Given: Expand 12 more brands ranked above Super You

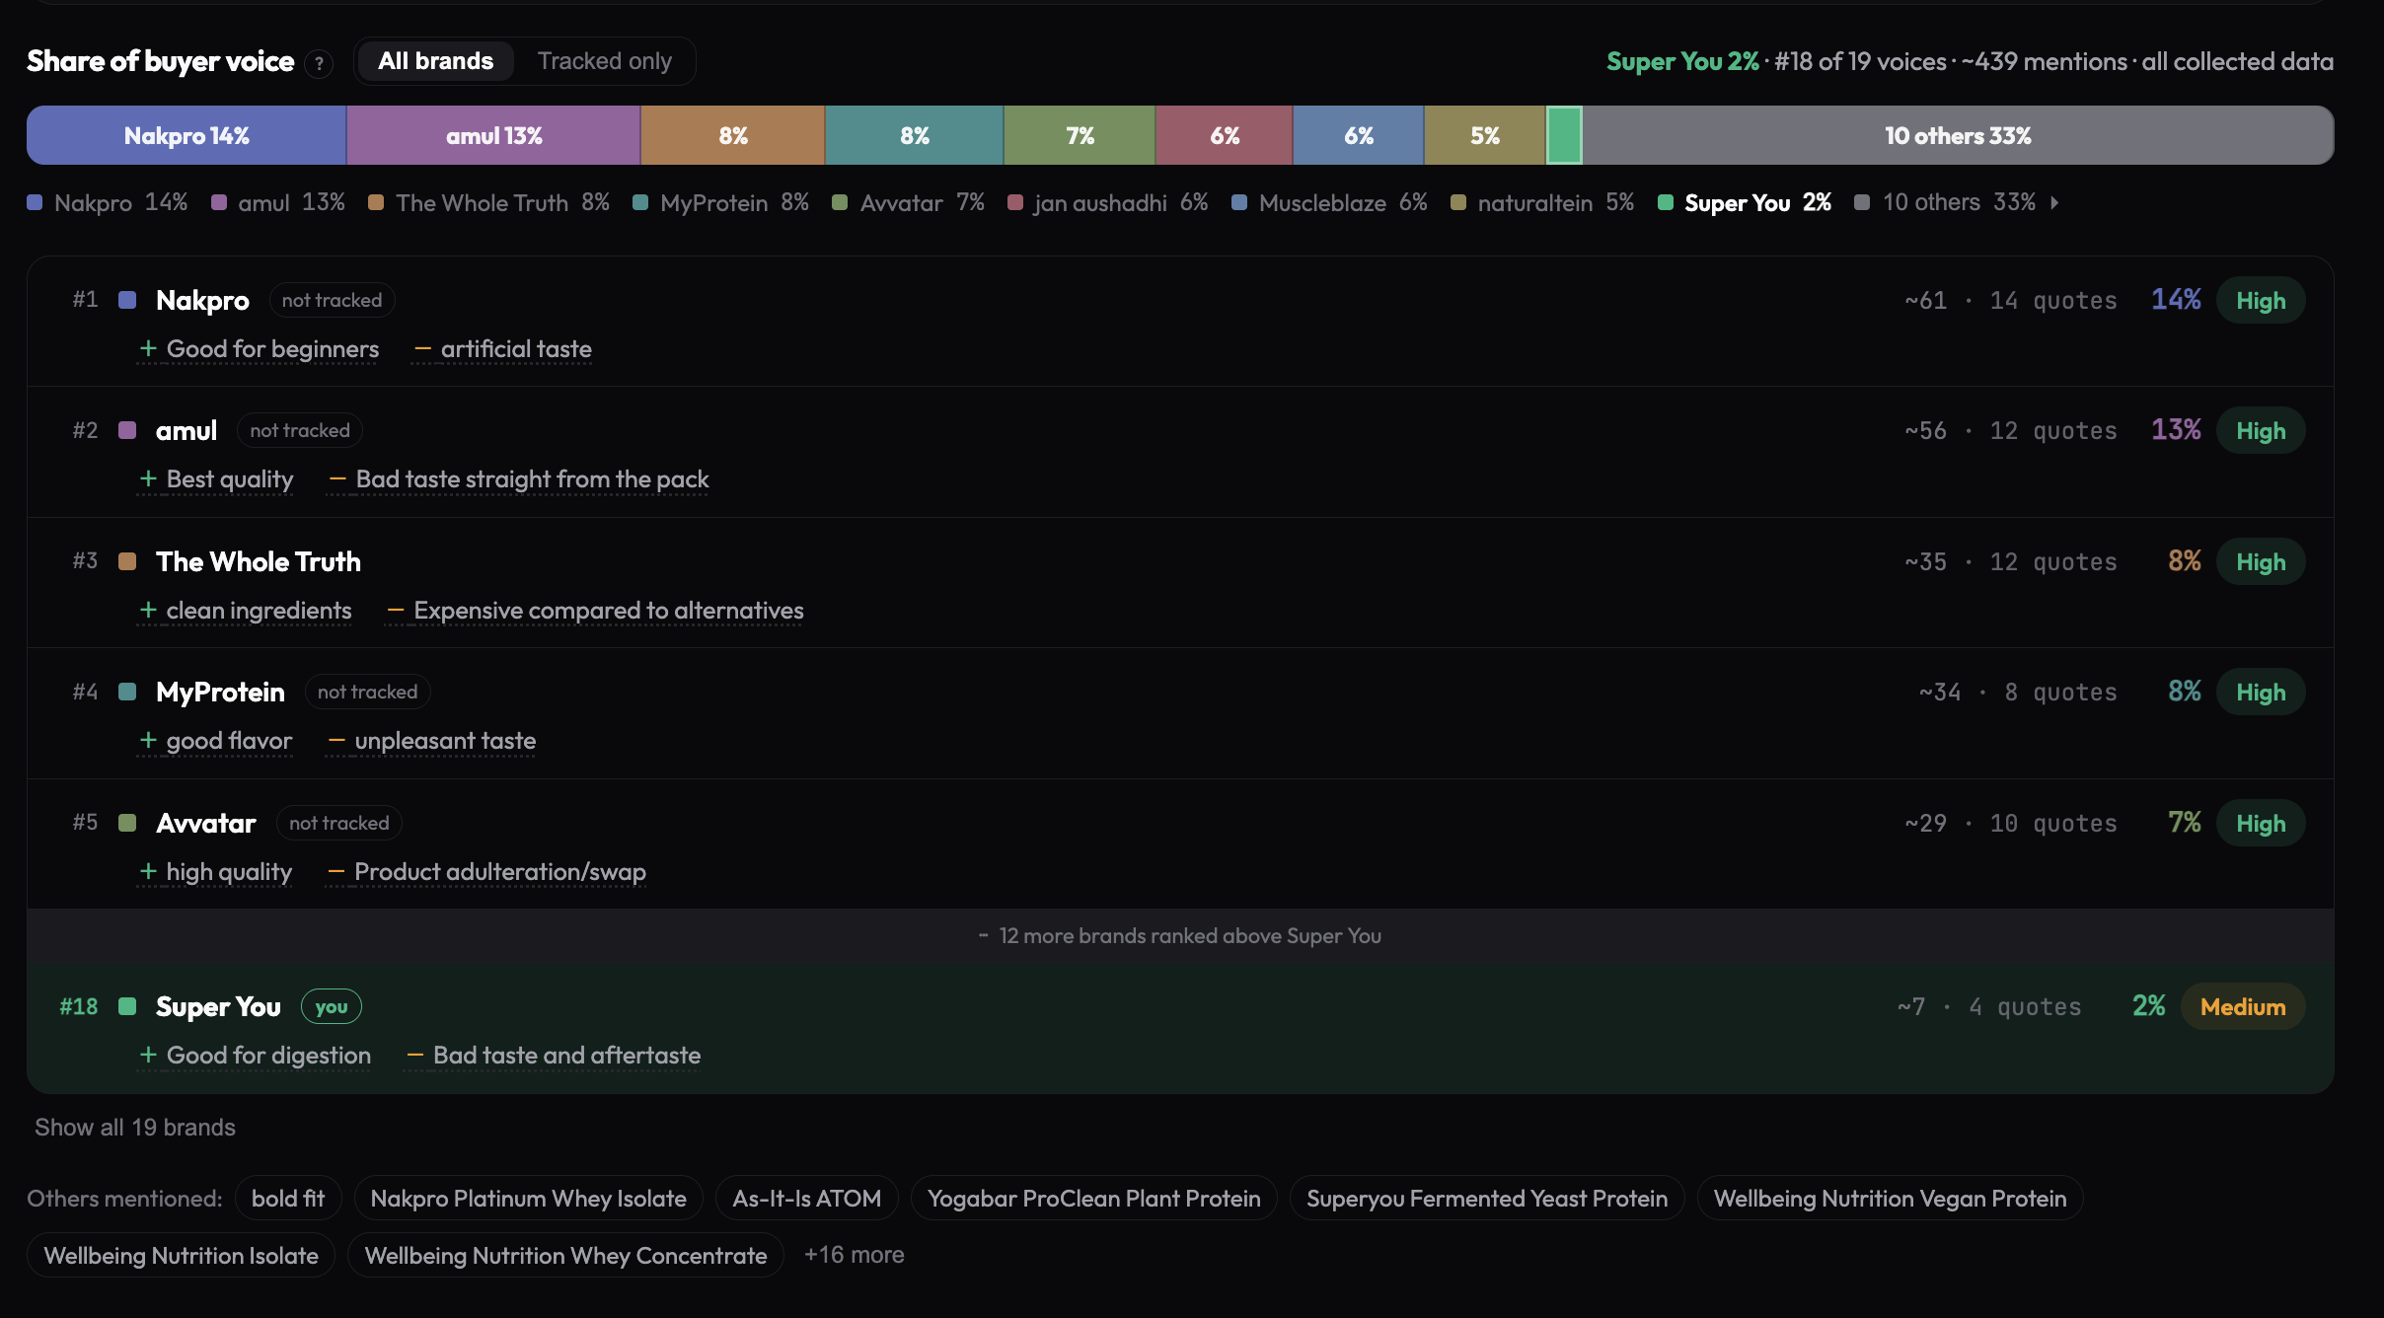Looking at the screenshot, I should pos(1180,935).
